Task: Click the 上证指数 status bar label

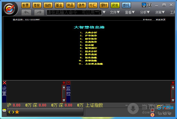Action: [94, 105]
